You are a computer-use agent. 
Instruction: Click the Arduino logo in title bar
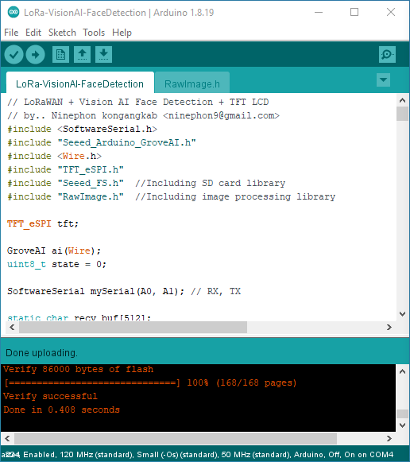click(14, 12)
